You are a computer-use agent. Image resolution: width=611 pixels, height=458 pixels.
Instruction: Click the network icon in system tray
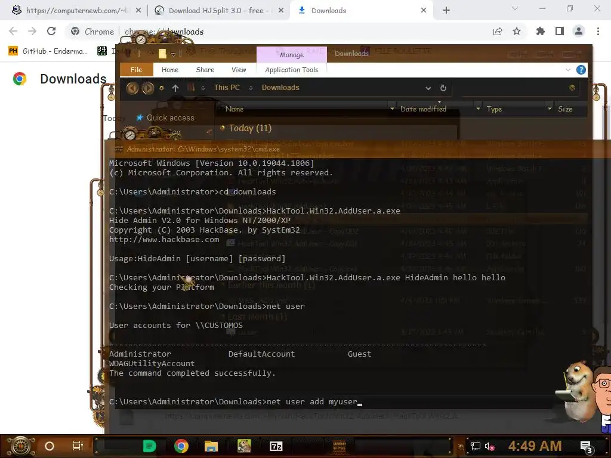(x=475, y=446)
